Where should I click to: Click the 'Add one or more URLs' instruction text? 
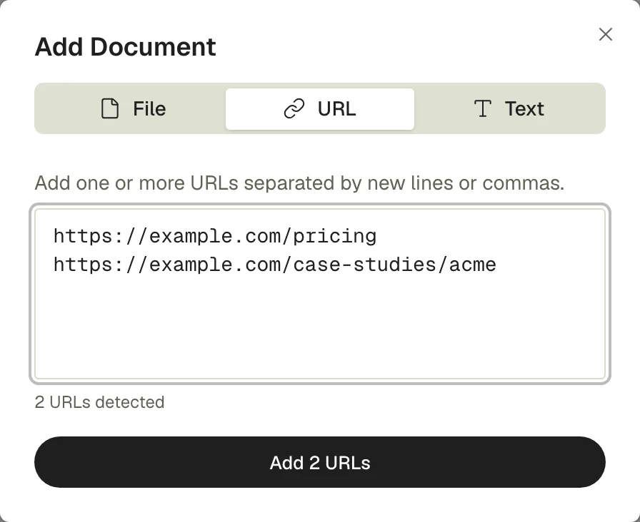(x=299, y=183)
